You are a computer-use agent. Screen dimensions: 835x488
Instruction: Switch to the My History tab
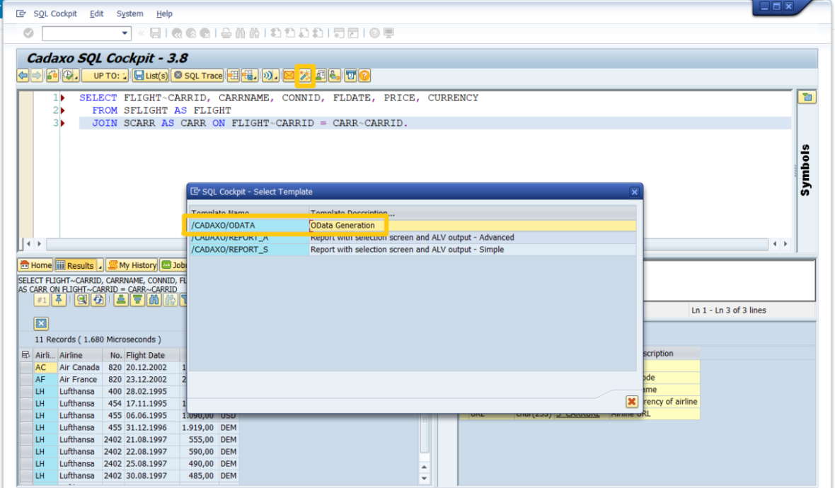pyautogui.click(x=132, y=265)
